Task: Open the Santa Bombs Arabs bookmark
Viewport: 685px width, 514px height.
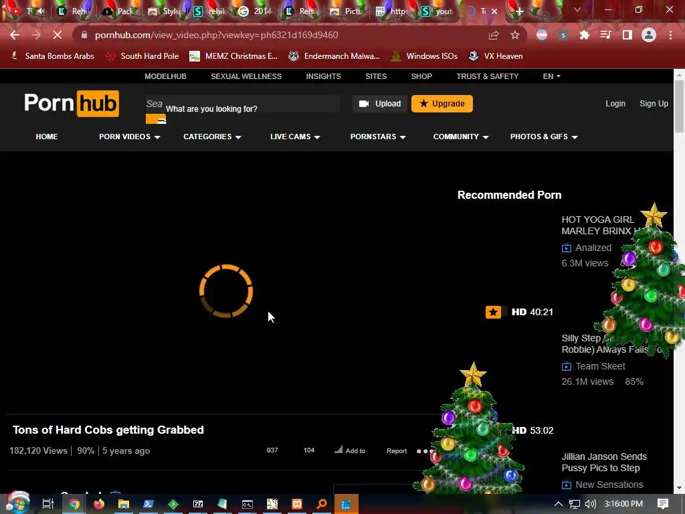Action: [52, 56]
